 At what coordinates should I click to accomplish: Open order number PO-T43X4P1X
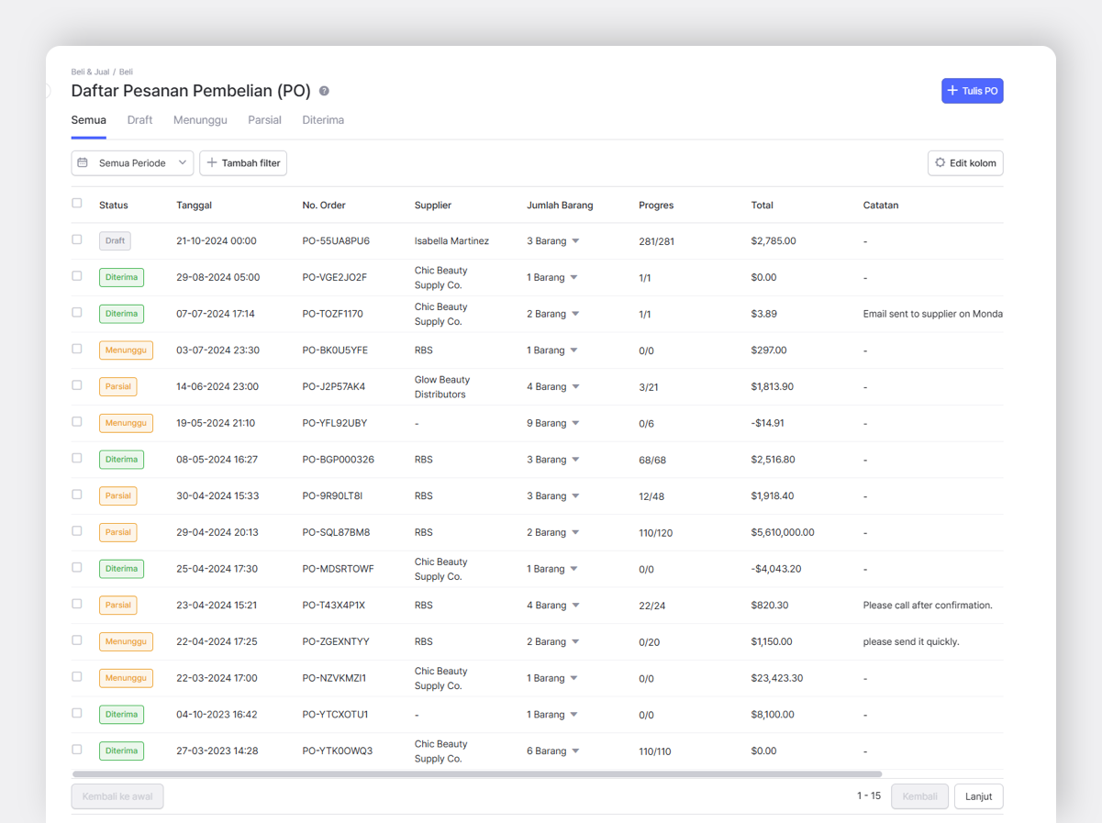tap(334, 606)
